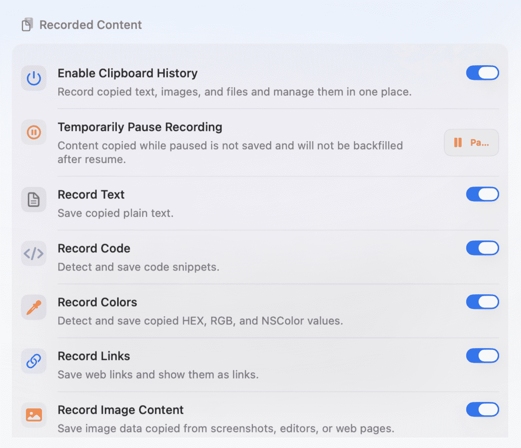
Task: Switch off Record Colors
Action: pyautogui.click(x=483, y=302)
